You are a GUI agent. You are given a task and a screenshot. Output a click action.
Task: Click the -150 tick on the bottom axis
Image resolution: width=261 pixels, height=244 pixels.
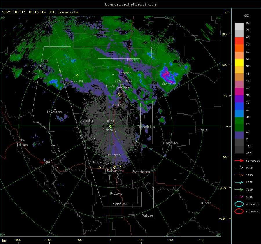(17, 240)
